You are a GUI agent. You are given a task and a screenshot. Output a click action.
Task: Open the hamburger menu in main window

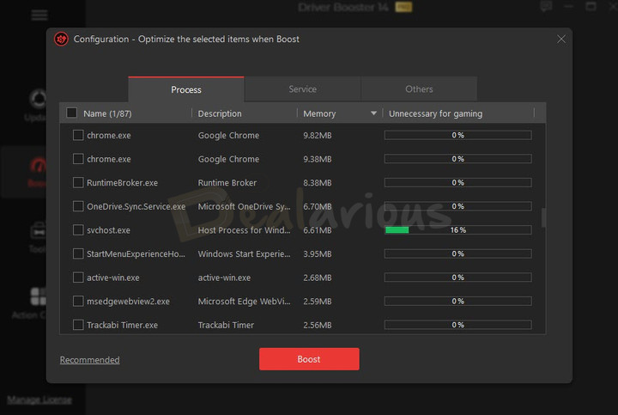click(x=39, y=15)
